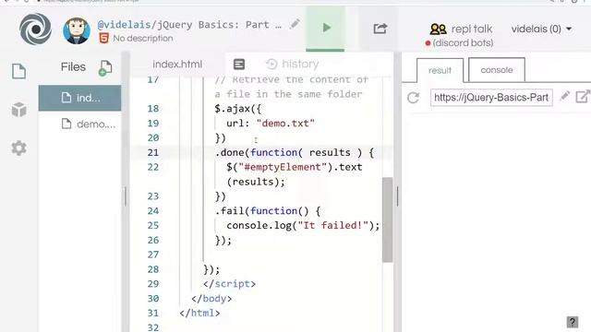The image size is (591, 332).
Task: Edit the repl title with pencil icon
Action: (x=295, y=24)
